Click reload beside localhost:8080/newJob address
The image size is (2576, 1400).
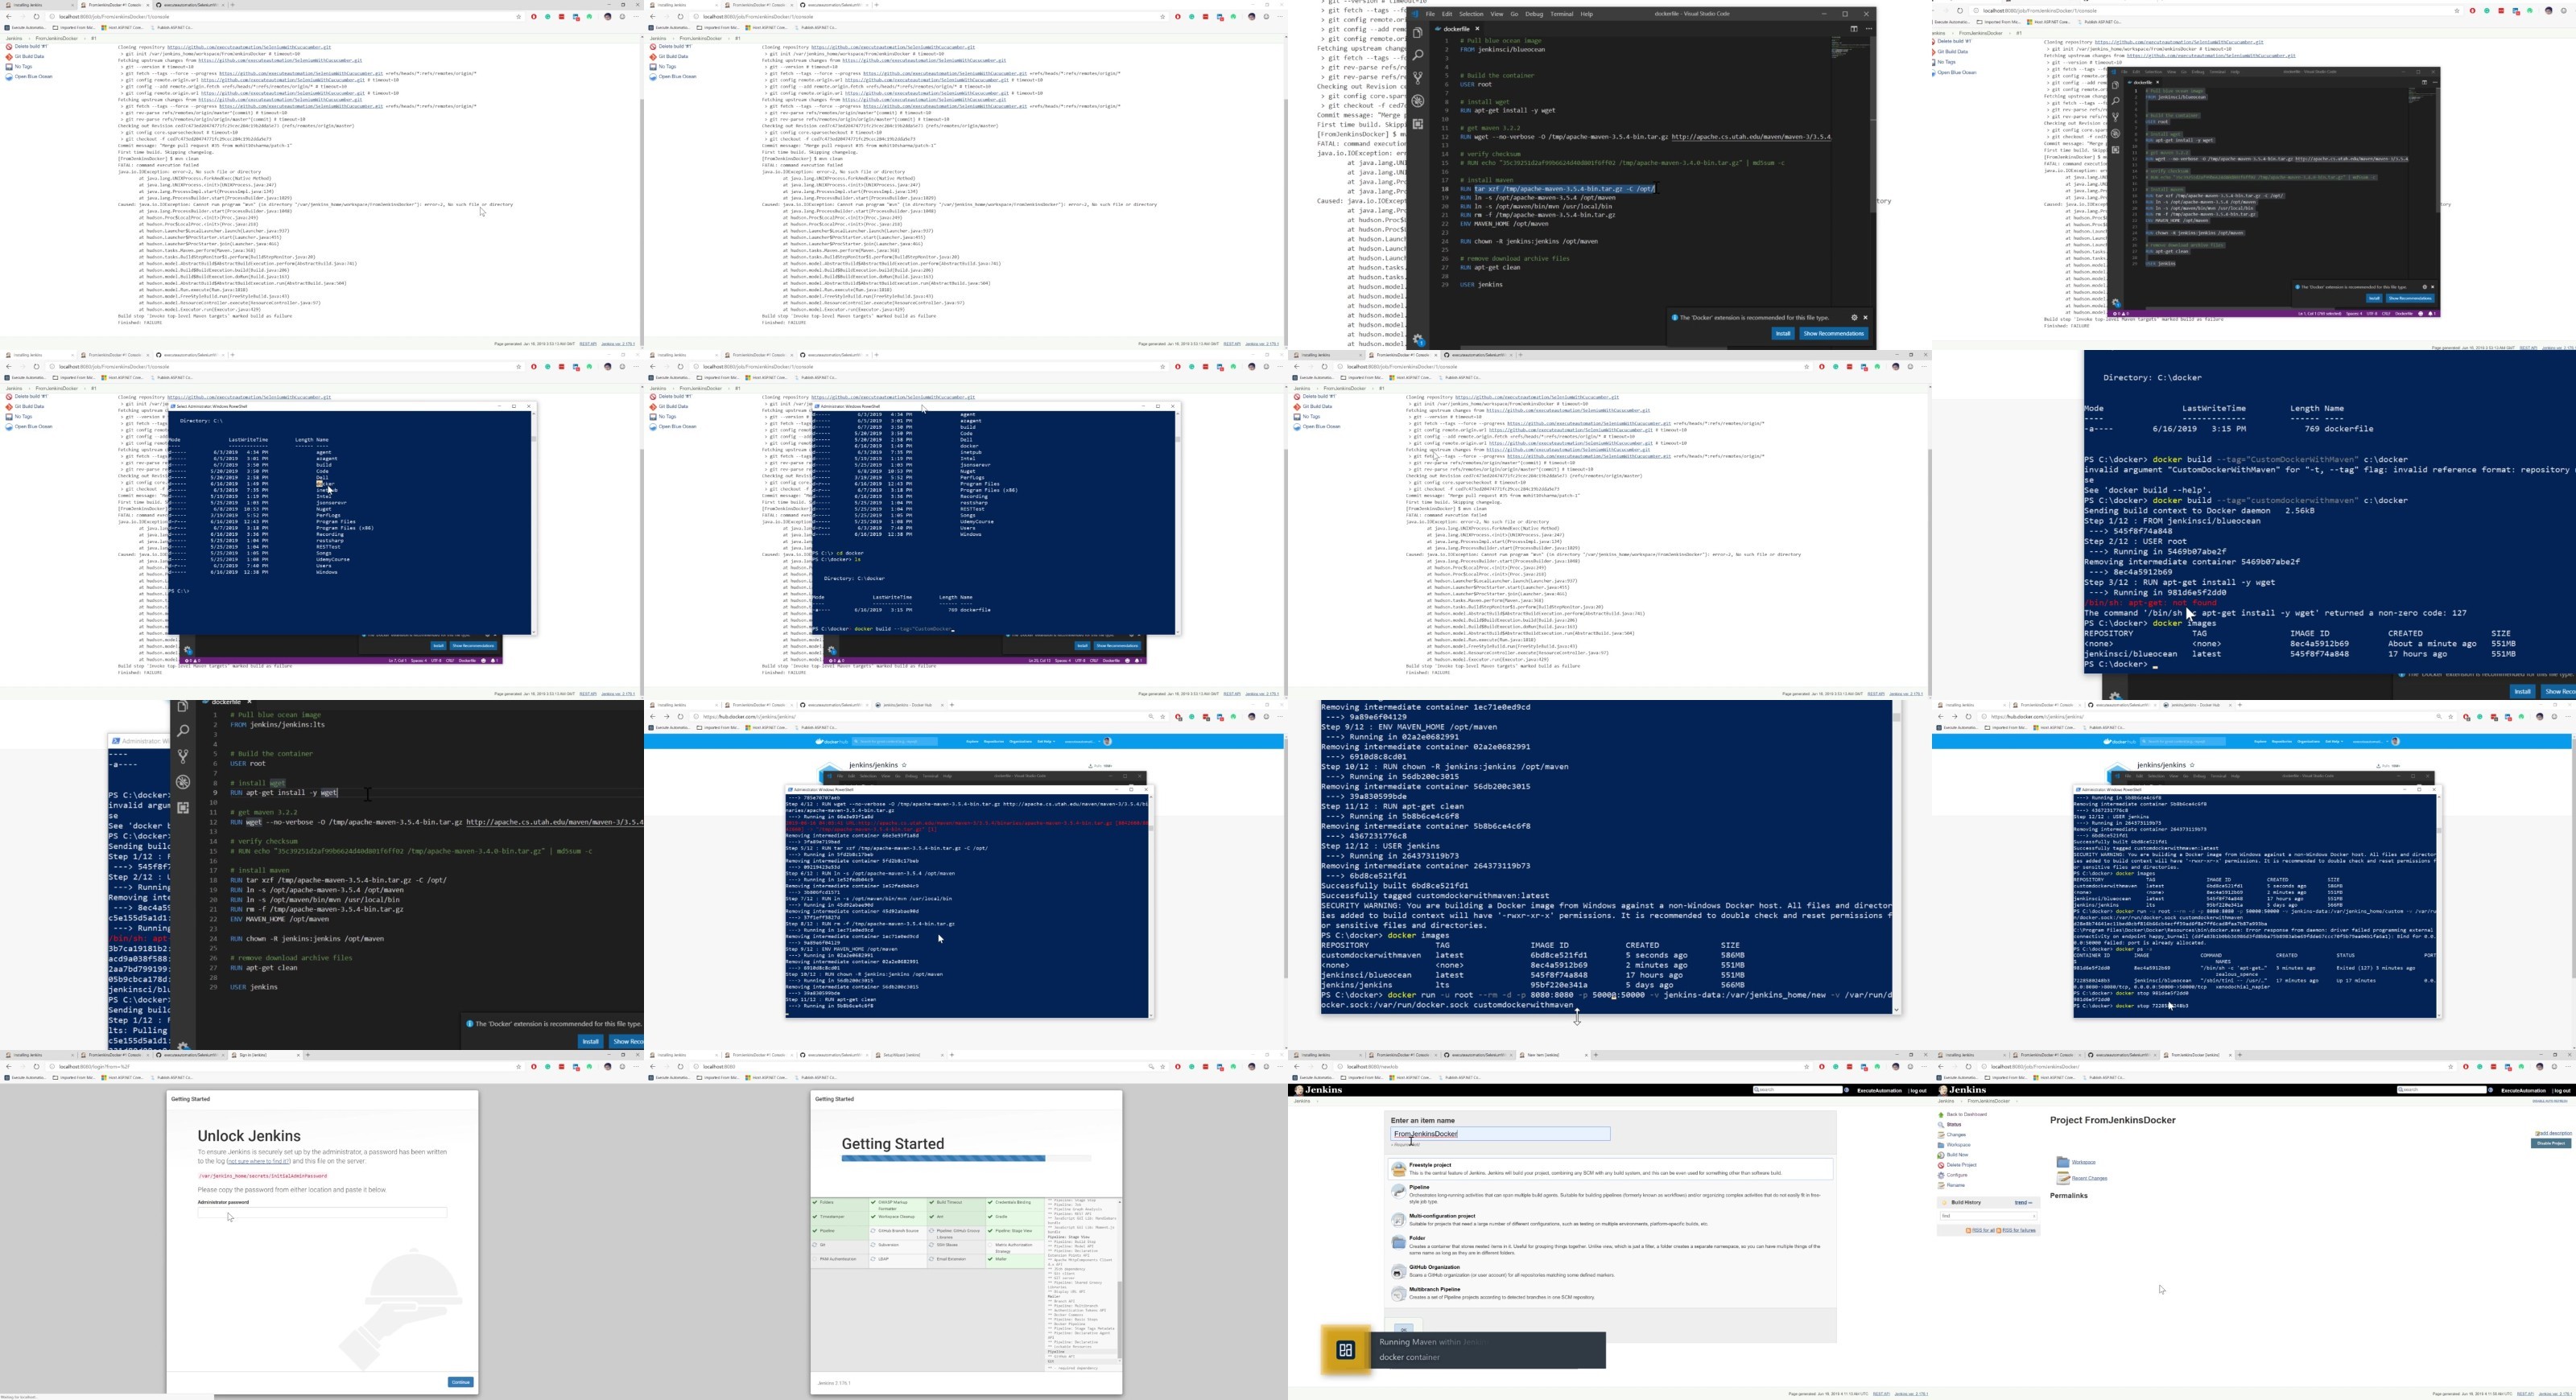(x=1324, y=1066)
